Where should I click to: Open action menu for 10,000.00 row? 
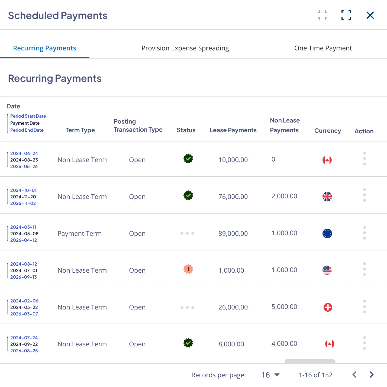tap(365, 159)
